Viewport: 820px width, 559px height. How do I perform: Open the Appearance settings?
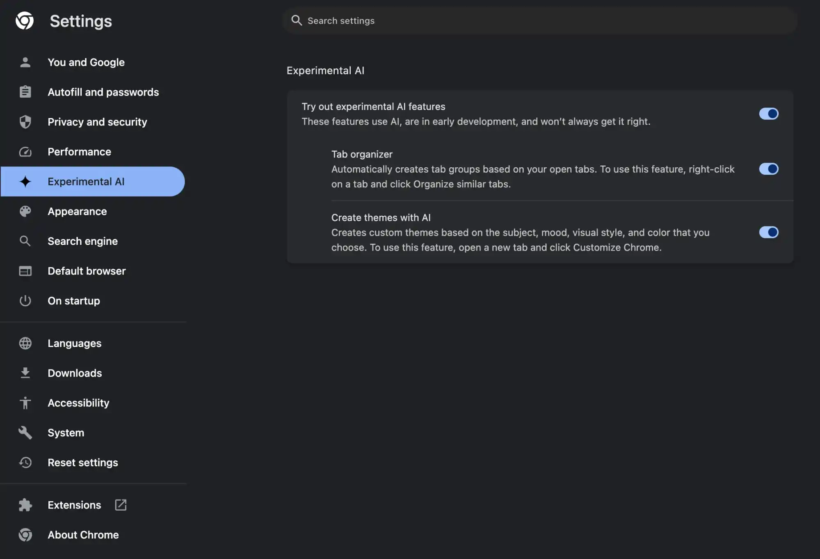tap(93, 211)
